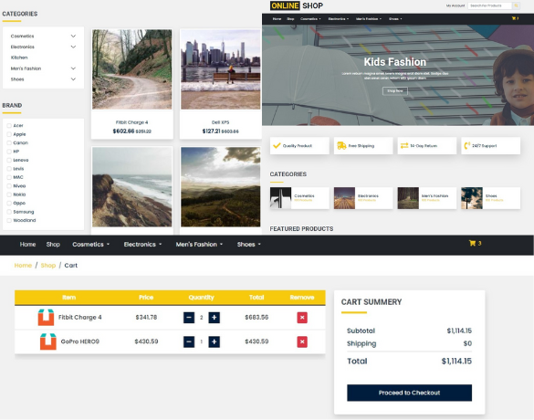Open the Dell XPS city skyline image
Image resolution: width=534 pixels, height=420 pixels.
click(220, 69)
